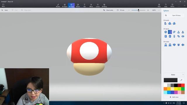This screenshot has width=187, height=105.
Task: Insert the Man 3D model
Action: (x=166, y=45)
